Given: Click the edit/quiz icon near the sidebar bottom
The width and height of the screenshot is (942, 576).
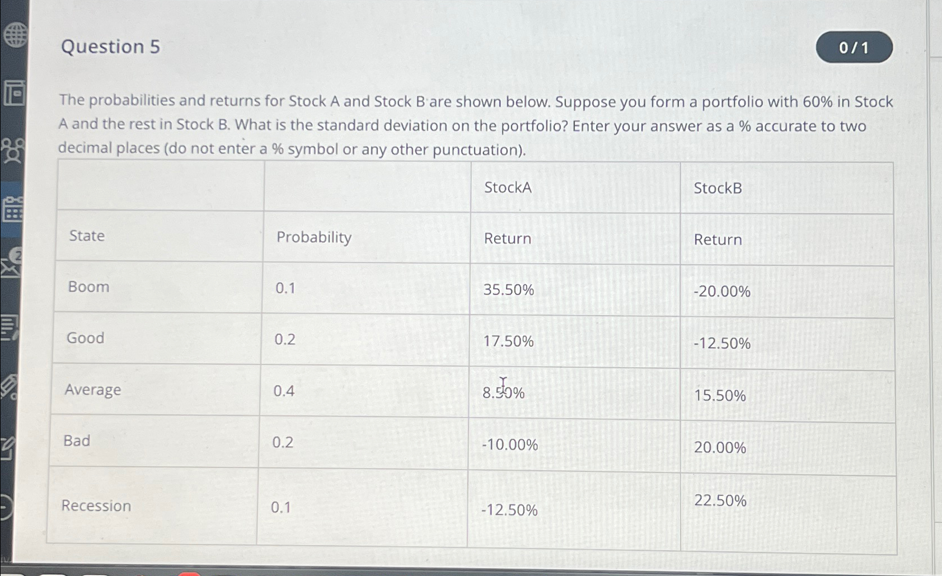Looking at the screenshot, I should tap(7, 448).
